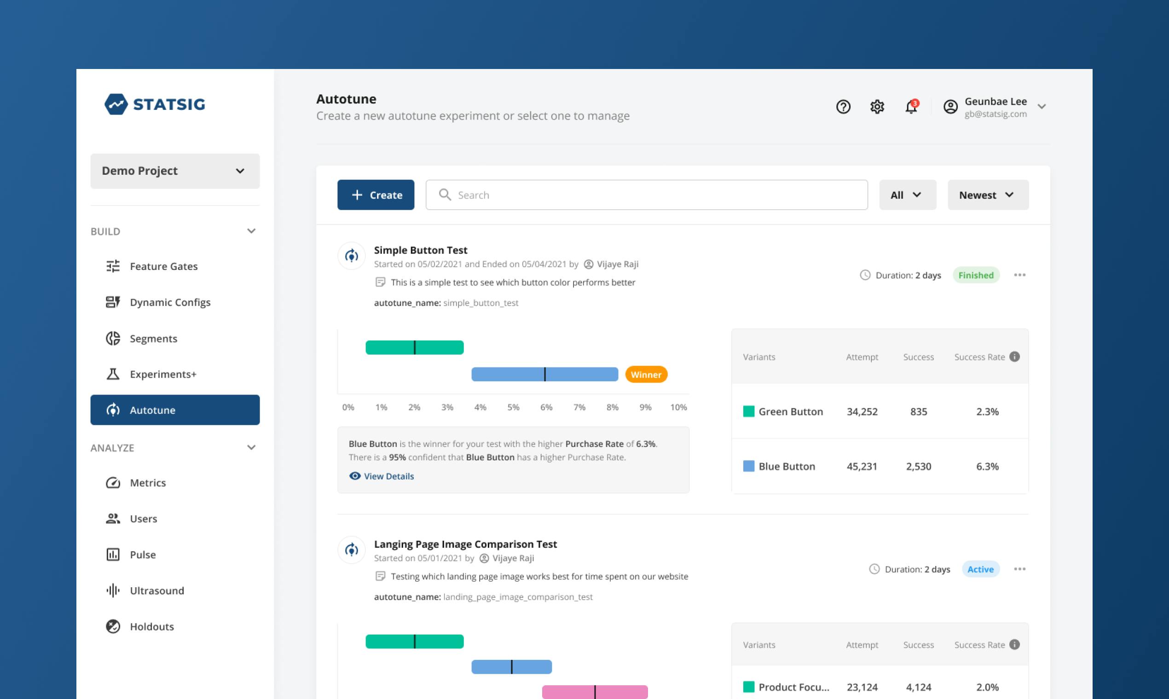Viewport: 1169px width, 699px height.
Task: Collapse the ANALYZE section chevron
Action: coord(251,447)
